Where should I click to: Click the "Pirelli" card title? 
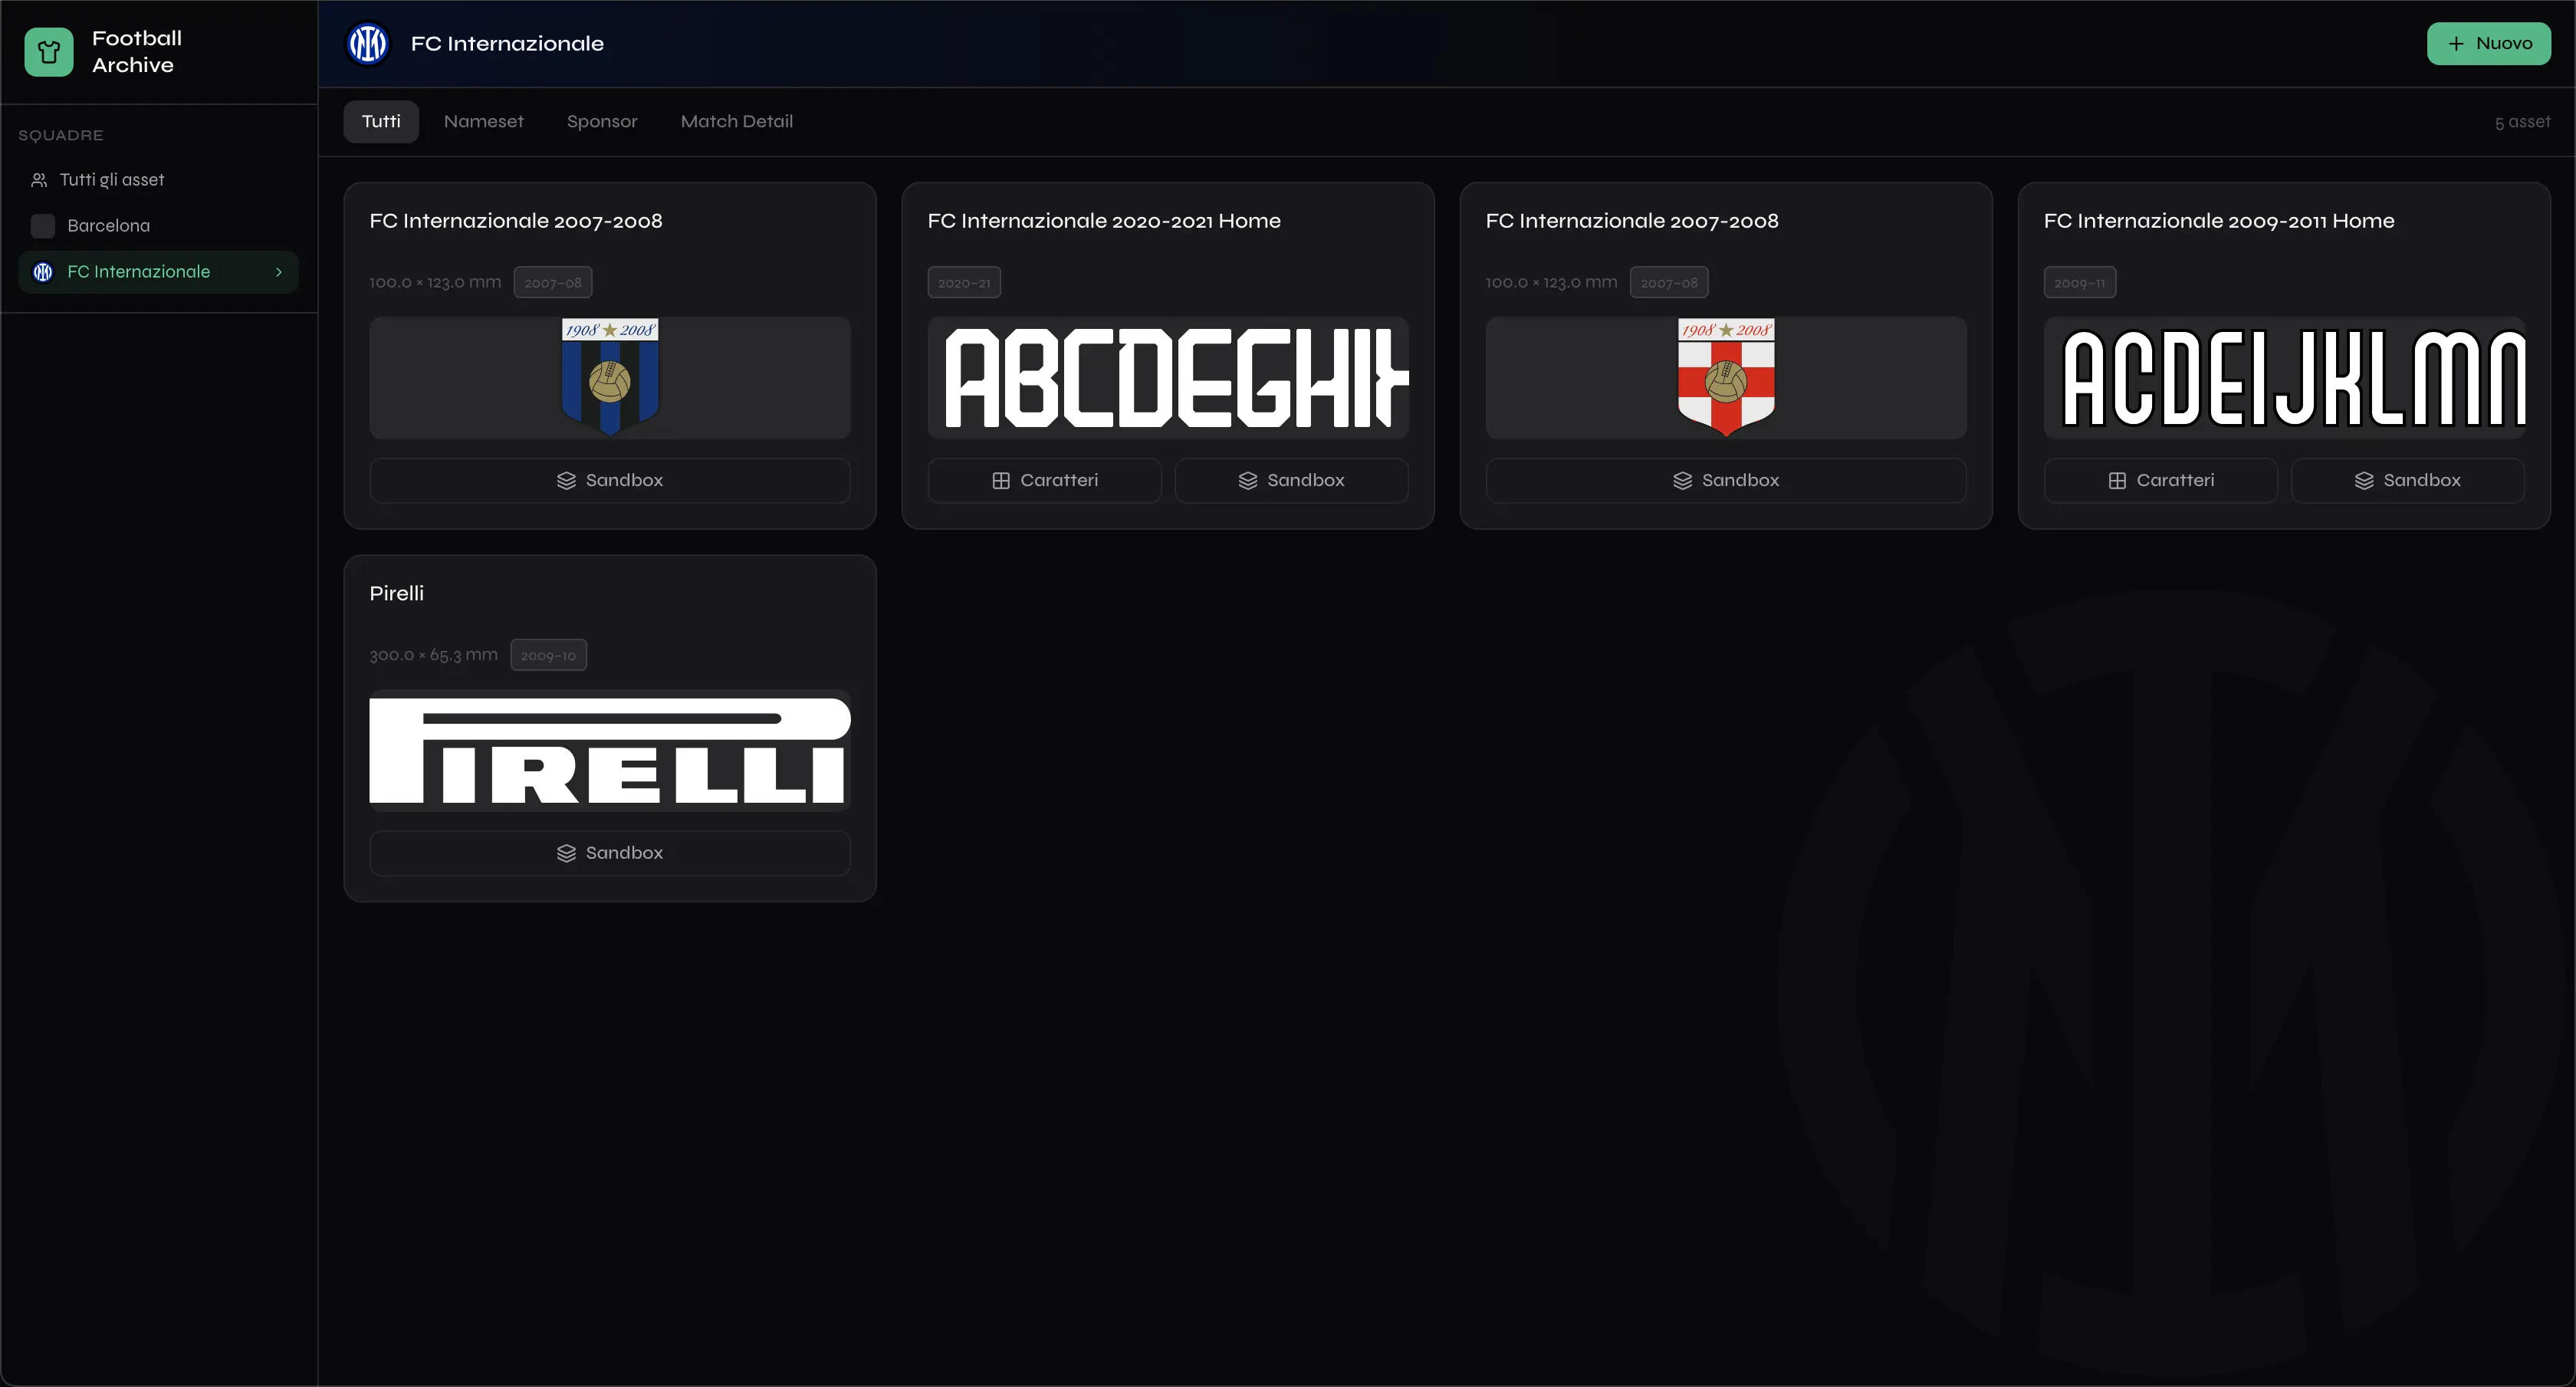coord(397,594)
